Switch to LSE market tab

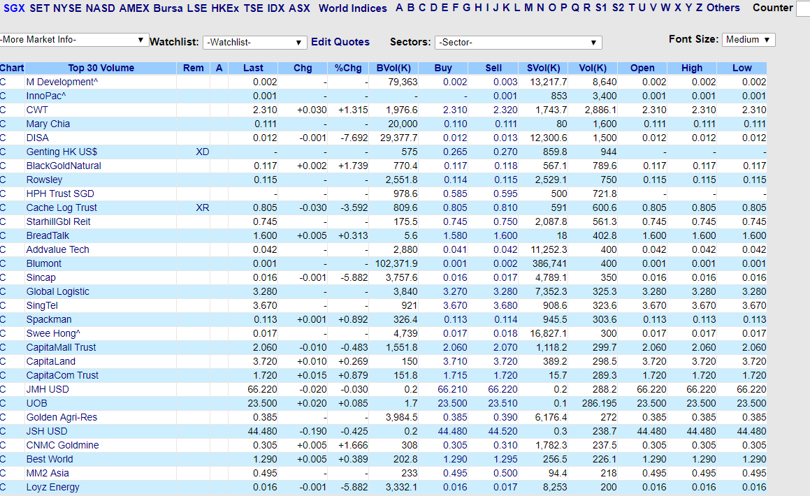[x=197, y=8]
